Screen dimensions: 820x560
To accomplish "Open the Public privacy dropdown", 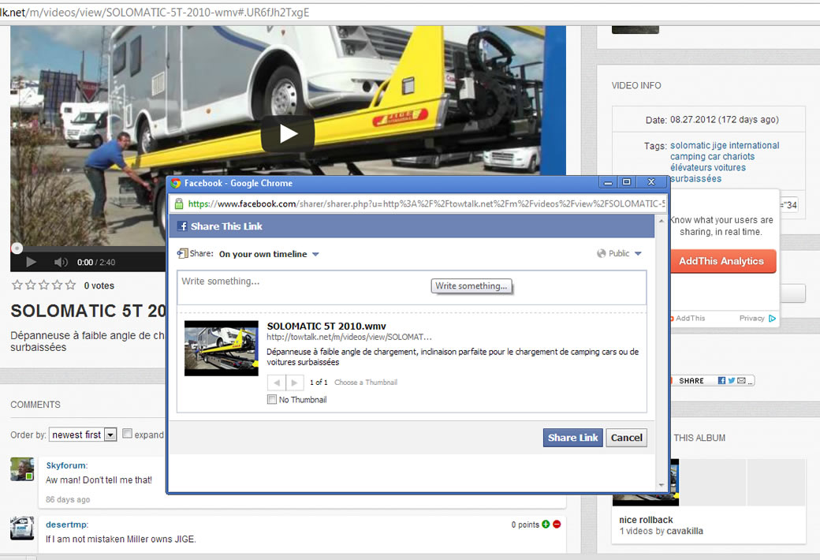I will 620,253.
